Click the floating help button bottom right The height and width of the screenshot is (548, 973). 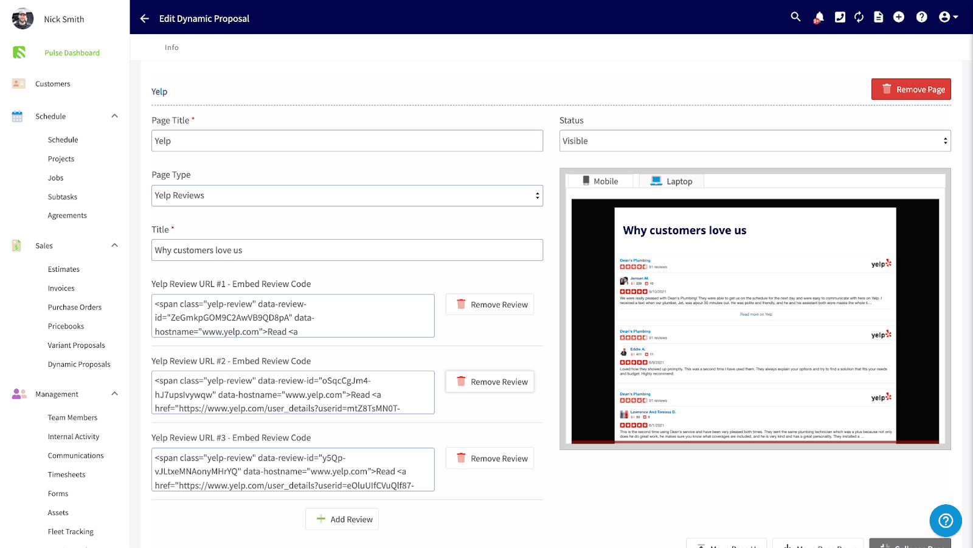coord(945,521)
